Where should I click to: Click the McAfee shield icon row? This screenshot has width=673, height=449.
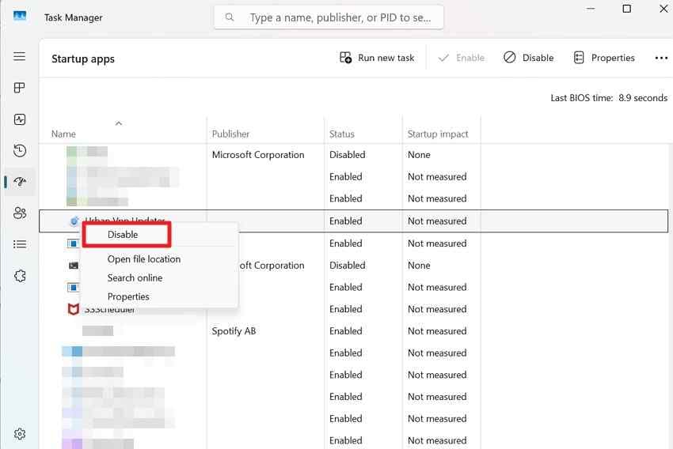[x=74, y=309]
